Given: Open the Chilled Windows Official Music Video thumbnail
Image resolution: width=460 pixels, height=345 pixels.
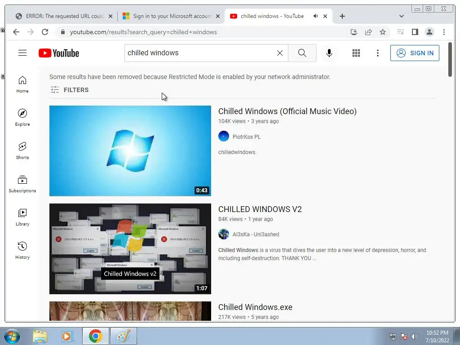Looking at the screenshot, I should [130, 151].
